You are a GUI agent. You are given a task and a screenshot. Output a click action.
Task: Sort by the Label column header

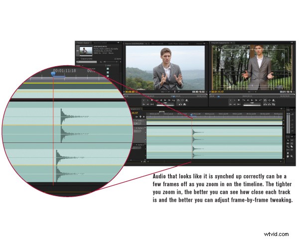108,66
